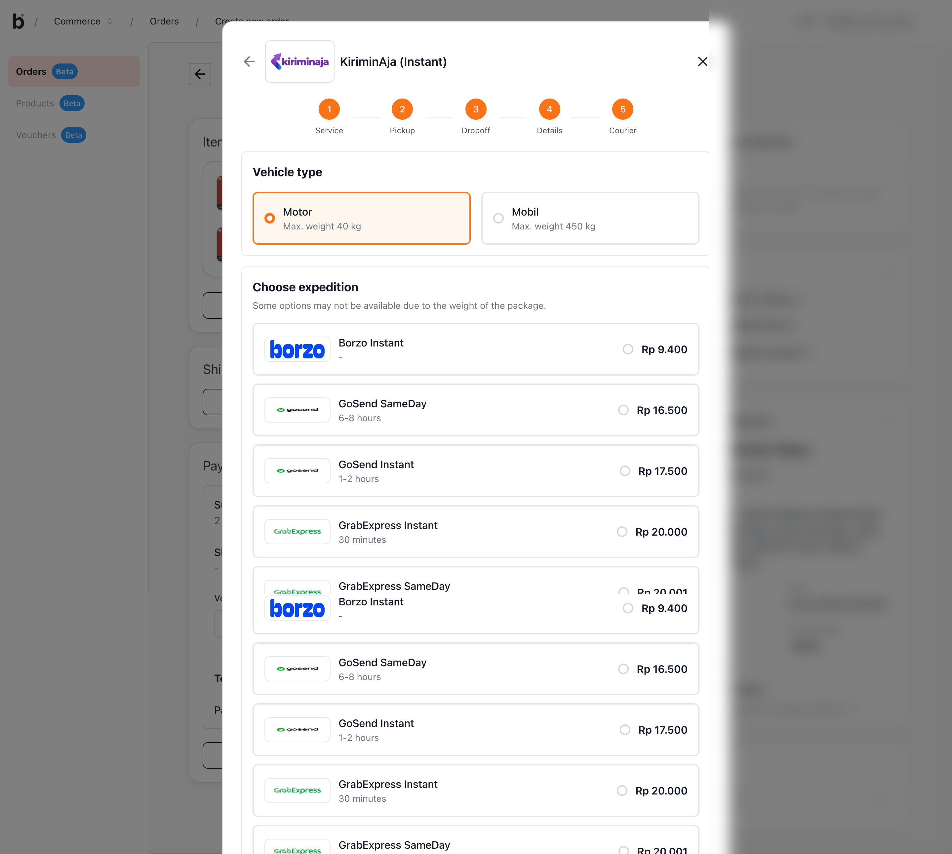Image resolution: width=952 pixels, height=854 pixels.
Task: Click the borzo logo in the topmost Borzo Instant row
Action: click(x=297, y=349)
